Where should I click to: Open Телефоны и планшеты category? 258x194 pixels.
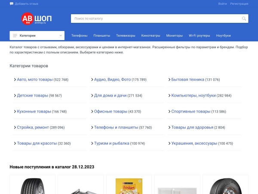[116, 128]
